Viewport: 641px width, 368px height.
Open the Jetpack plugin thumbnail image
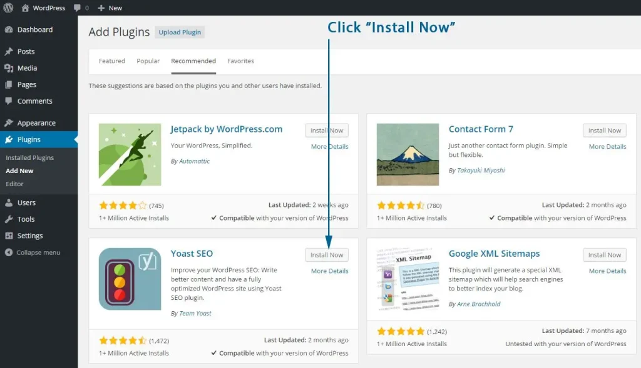[x=130, y=154]
